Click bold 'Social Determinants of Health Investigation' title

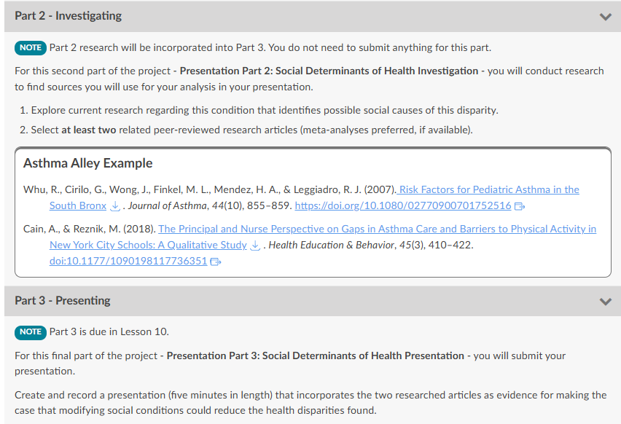tap(329, 71)
